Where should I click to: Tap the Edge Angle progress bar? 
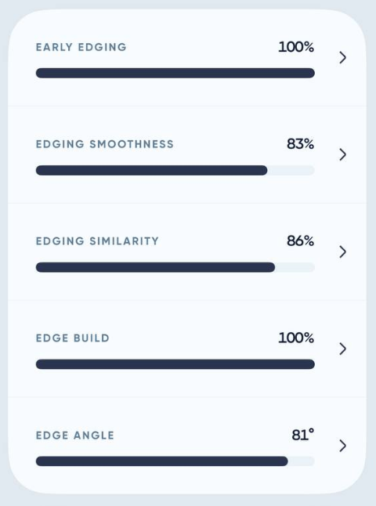click(x=175, y=461)
